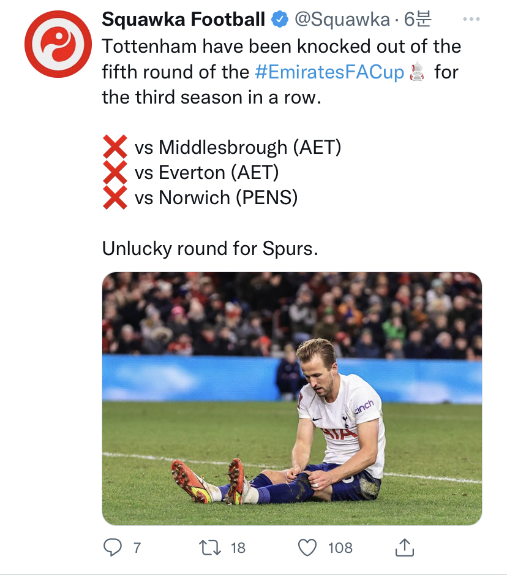
Task: Open the share tweet icon
Action: click(405, 547)
